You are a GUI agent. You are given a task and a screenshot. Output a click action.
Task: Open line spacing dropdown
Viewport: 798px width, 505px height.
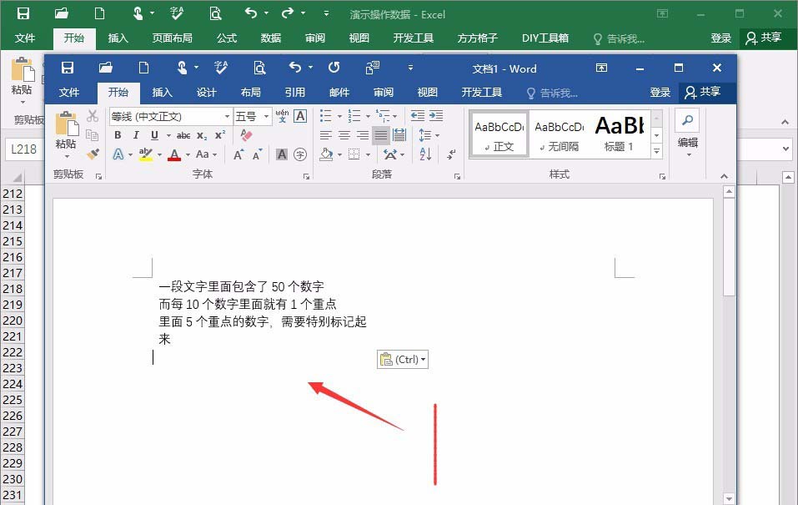(x=429, y=135)
